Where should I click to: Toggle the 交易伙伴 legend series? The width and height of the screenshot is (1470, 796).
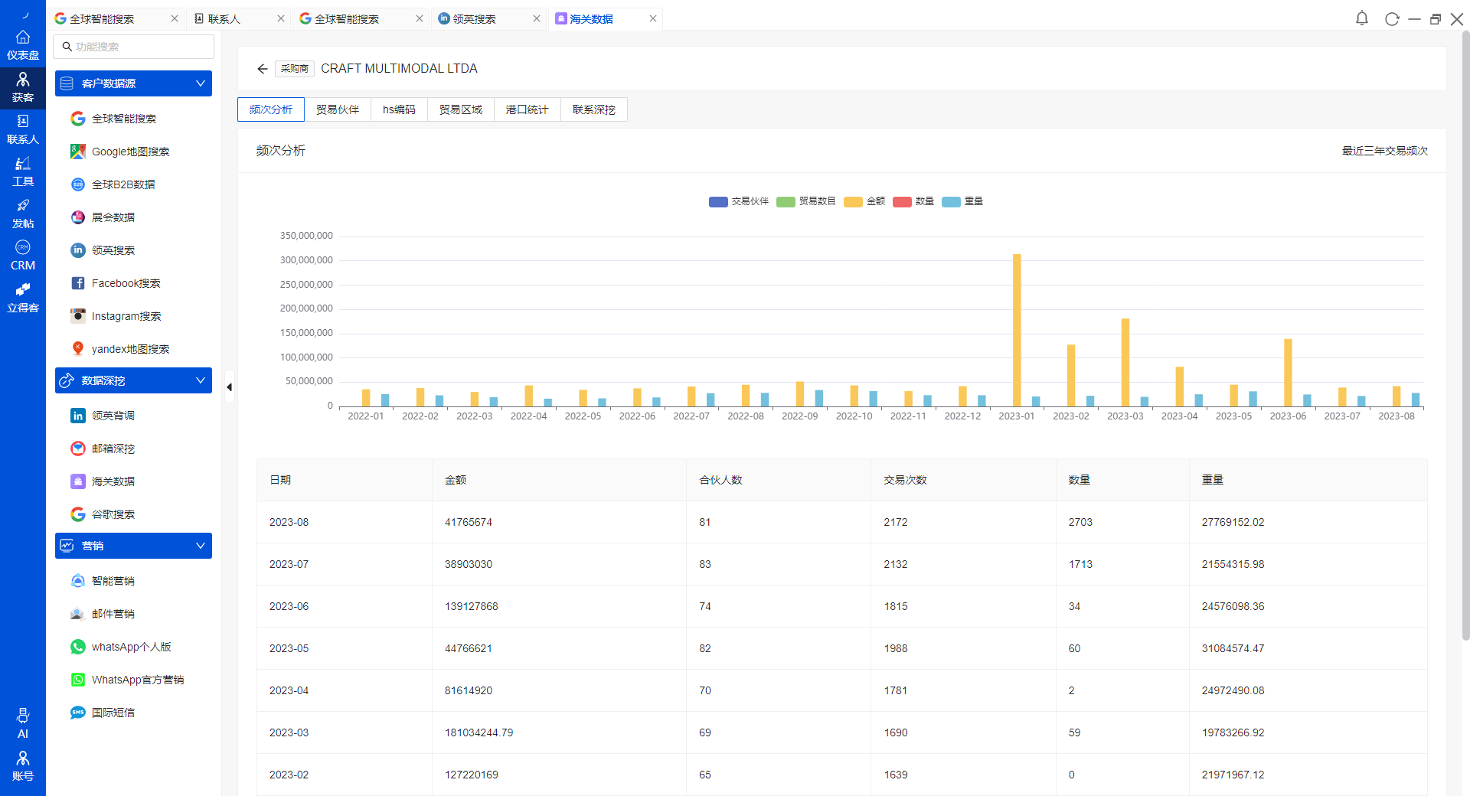point(739,201)
